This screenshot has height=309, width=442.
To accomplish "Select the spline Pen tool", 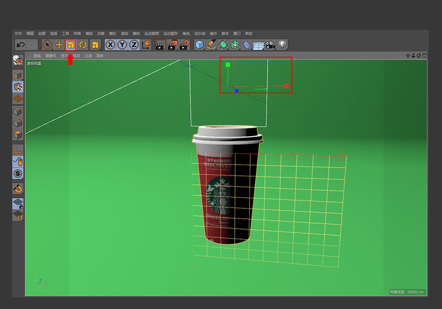I will (211, 45).
